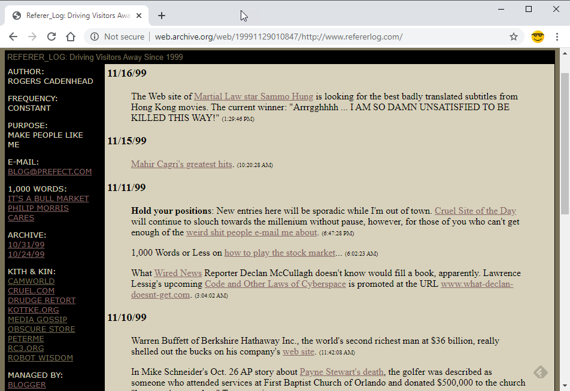This screenshot has height=391, width=570.
Task: Minimize the browser window
Action: click(501, 9)
